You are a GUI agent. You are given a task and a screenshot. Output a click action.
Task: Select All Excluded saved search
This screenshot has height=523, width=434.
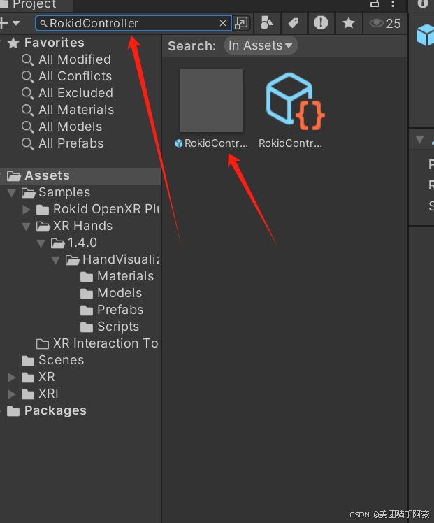[x=75, y=93]
